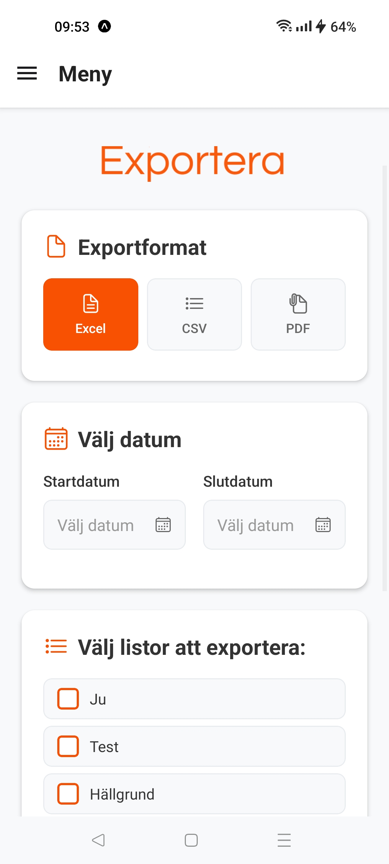Tap the orange list icon beside Välj listor
Viewport: 389px width, 864px height.
coord(56,646)
